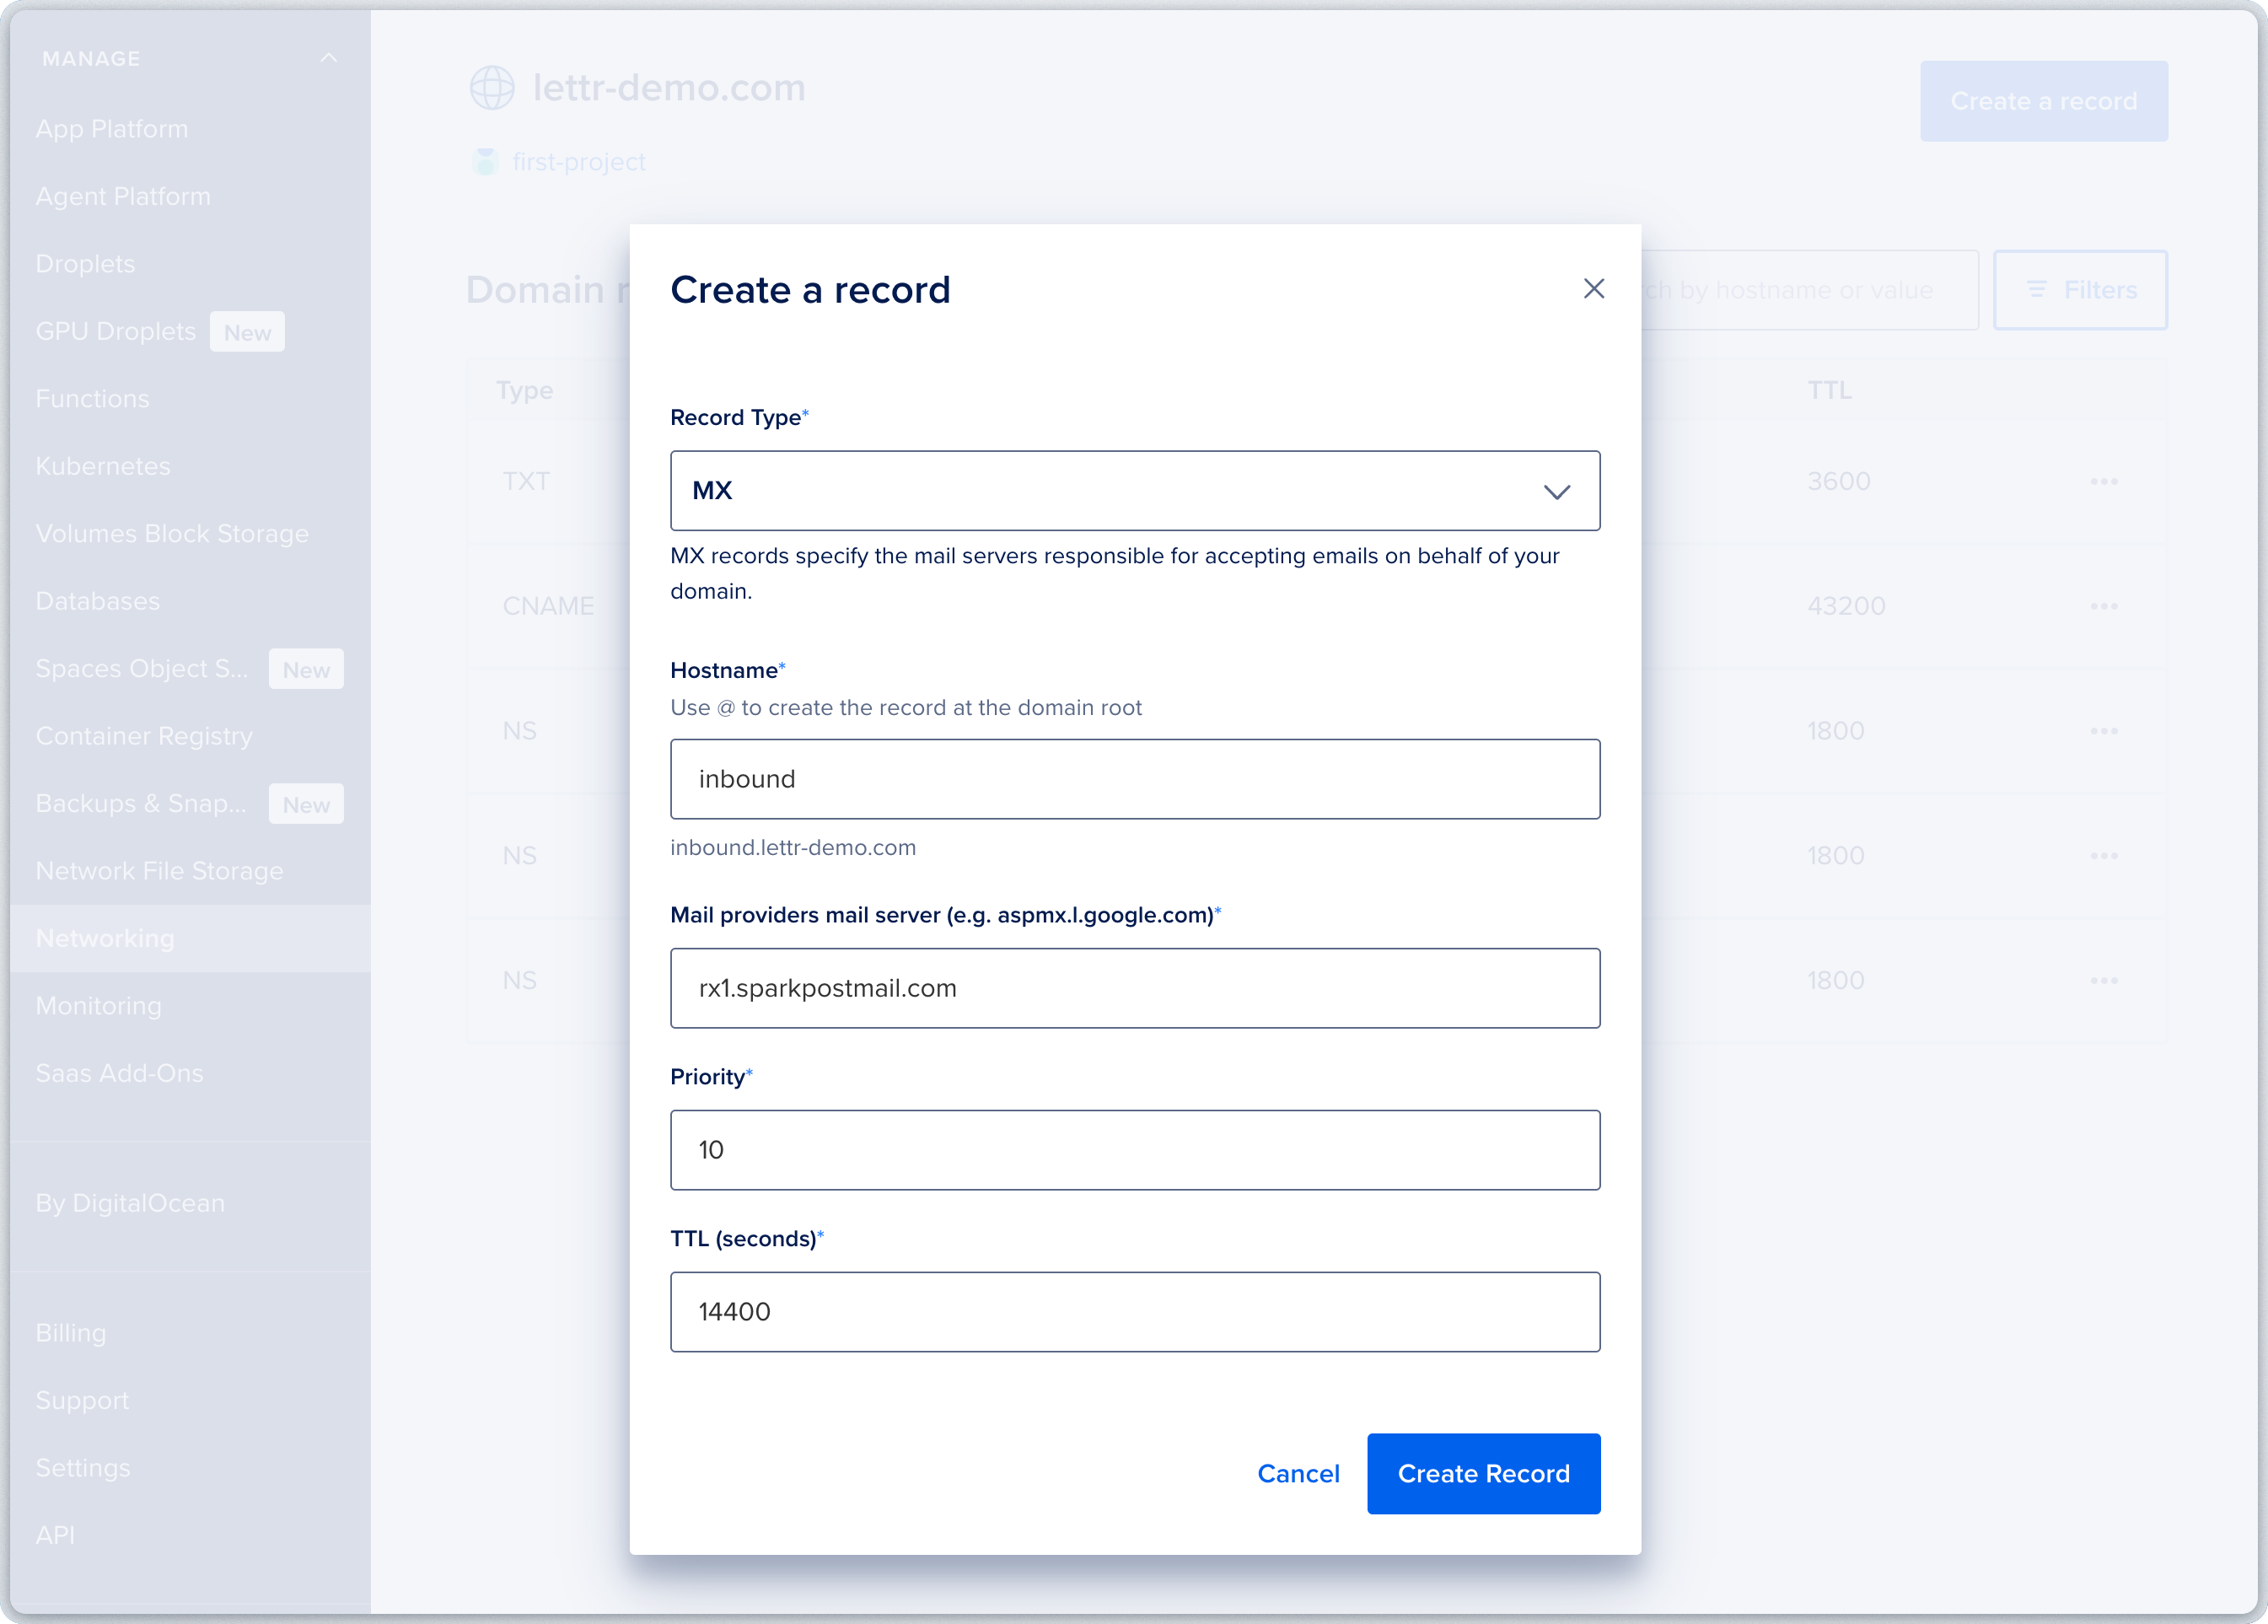The image size is (2268, 1624).
Task: Open the ellipsis menu on the CNAME record row
Action: pos(2105,606)
